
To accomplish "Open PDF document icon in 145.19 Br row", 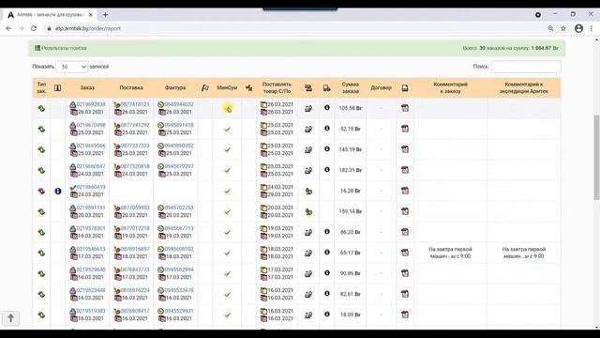I will [405, 149].
